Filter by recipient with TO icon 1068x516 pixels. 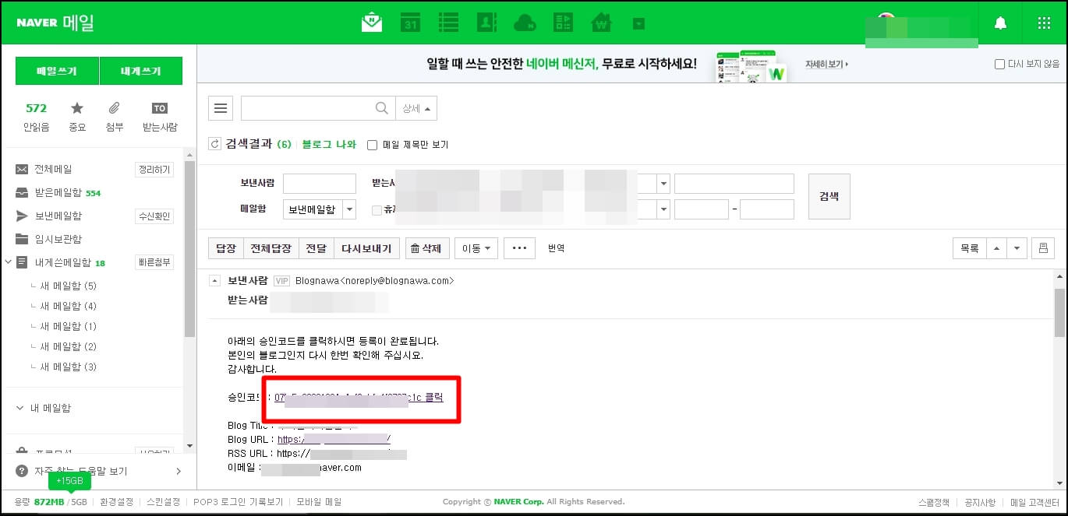point(160,117)
